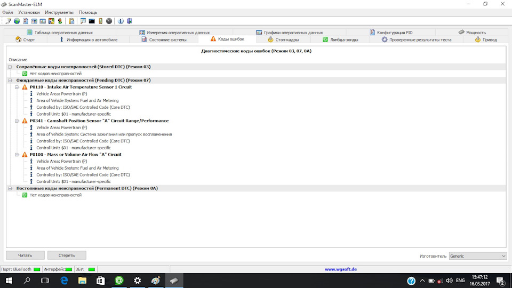This screenshot has width=512, height=288.
Task: Open the Изготовитель Generic dropdown
Action: [x=478, y=256]
